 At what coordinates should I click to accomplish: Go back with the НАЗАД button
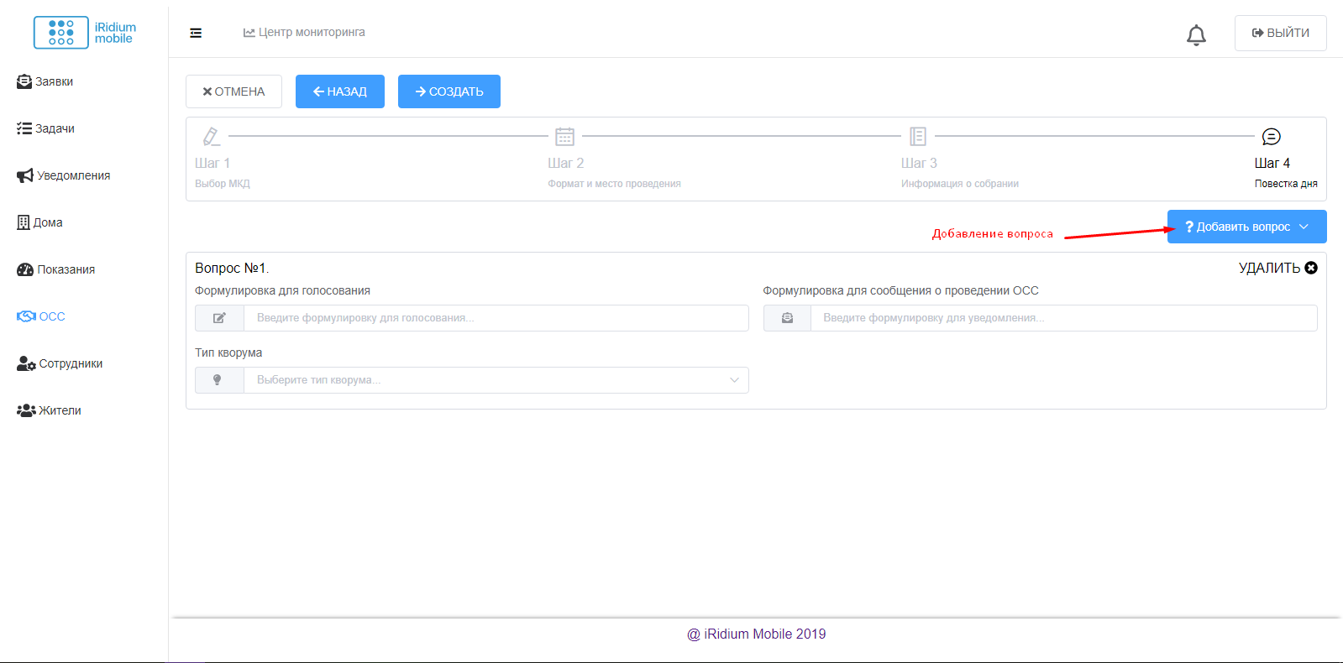(x=340, y=91)
